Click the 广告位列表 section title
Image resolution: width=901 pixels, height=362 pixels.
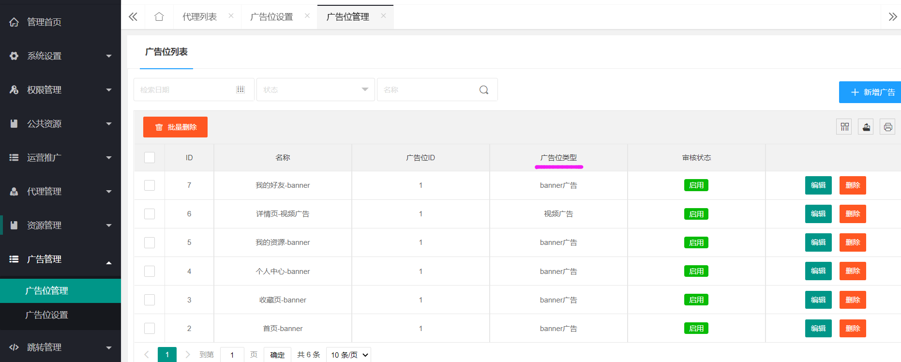[x=166, y=52]
